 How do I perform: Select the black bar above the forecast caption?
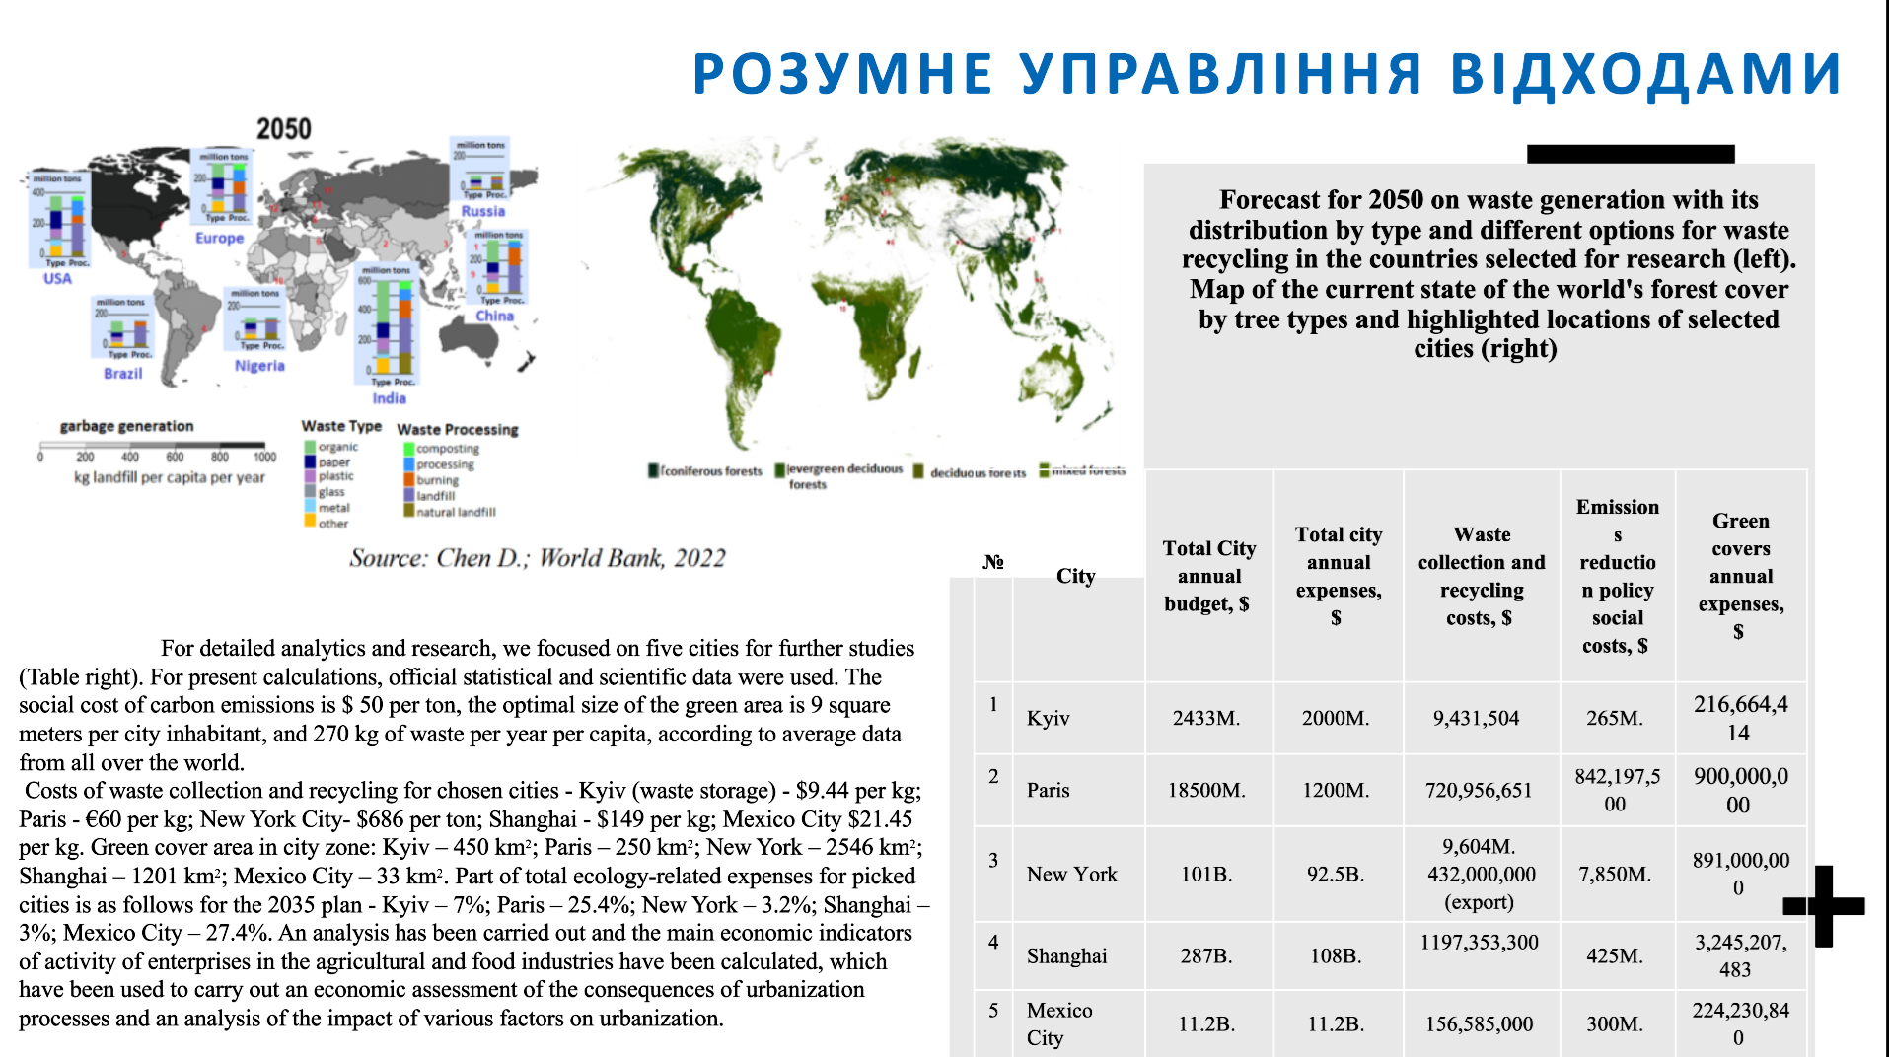coord(1631,154)
